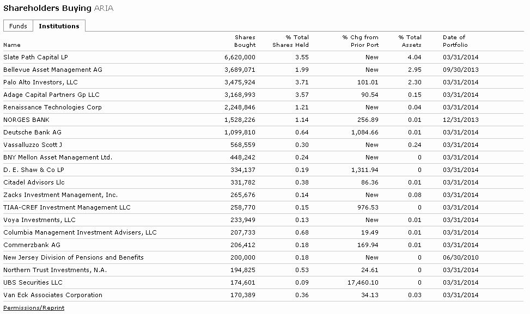Image resolution: width=530 pixels, height=314 pixels.
Task: Click the Shareholders Buying ARIA heading
Action: tap(57, 8)
